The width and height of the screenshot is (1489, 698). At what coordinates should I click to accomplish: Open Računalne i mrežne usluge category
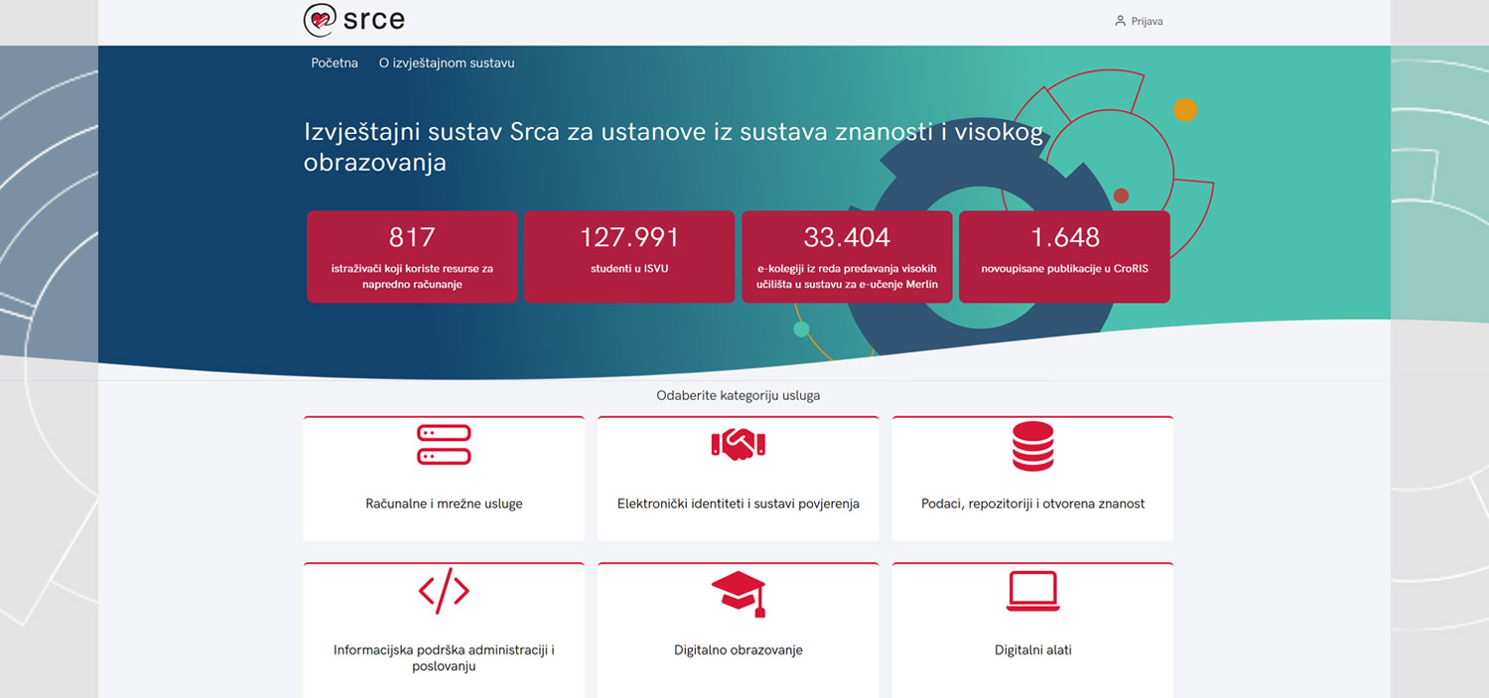(x=444, y=503)
